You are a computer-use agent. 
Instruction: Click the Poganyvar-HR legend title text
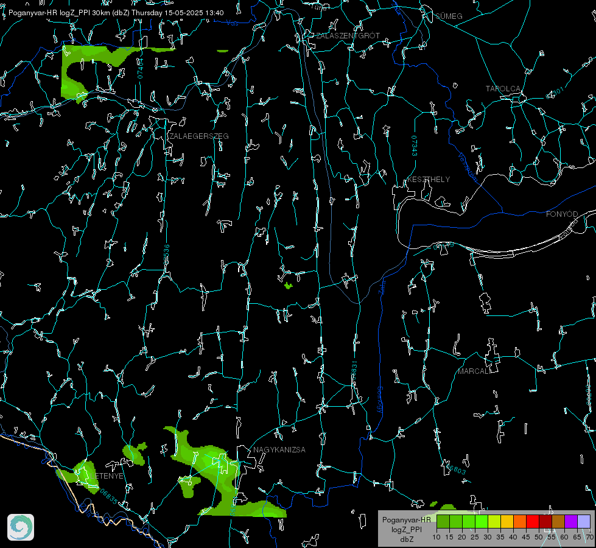tap(406, 520)
